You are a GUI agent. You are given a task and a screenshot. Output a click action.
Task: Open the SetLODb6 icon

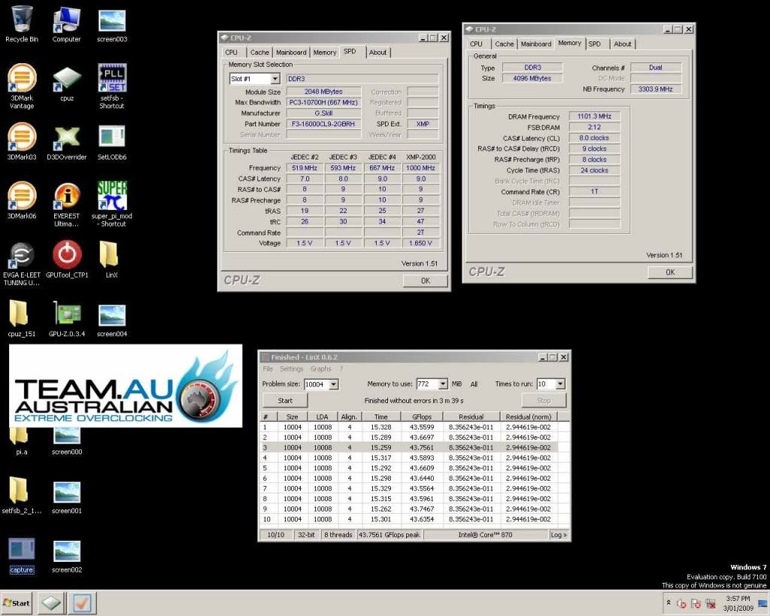(112, 141)
